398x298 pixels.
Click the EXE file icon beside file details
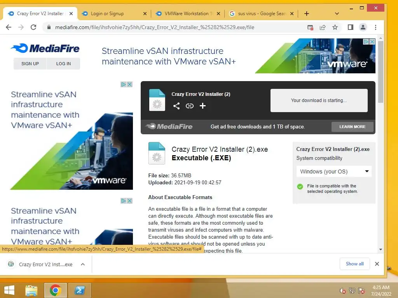(x=157, y=153)
